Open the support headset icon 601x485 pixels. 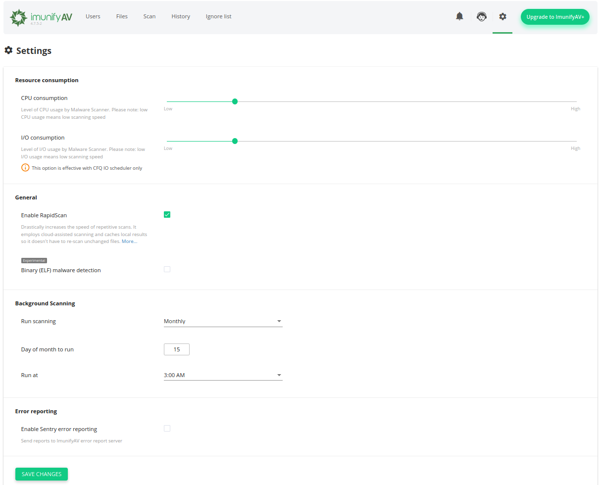(x=481, y=16)
